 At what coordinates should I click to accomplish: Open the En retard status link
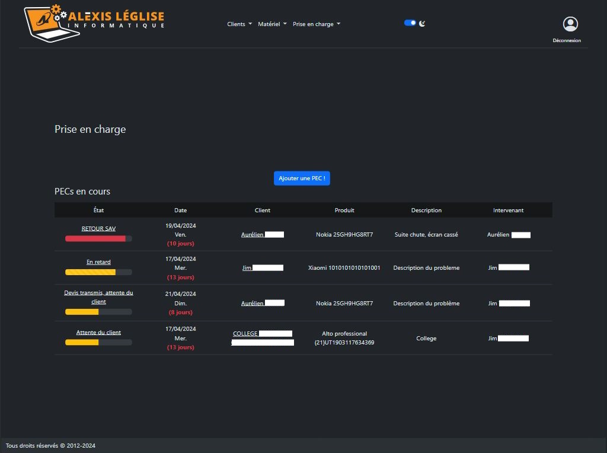click(98, 262)
